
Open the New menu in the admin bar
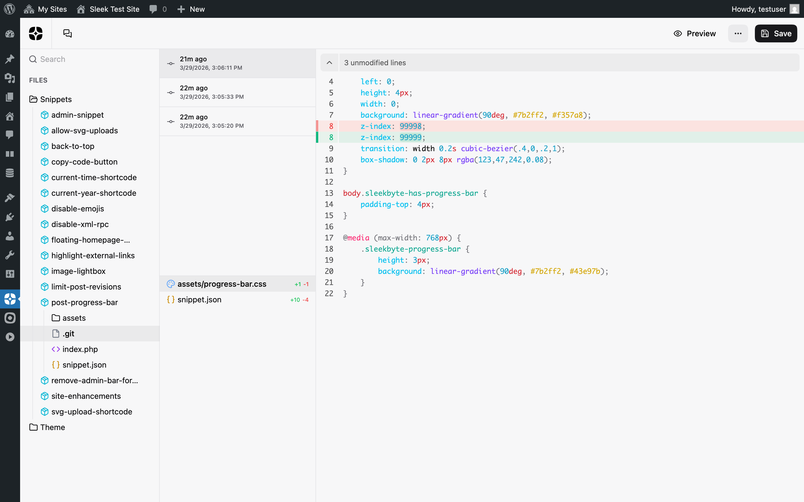[191, 9]
